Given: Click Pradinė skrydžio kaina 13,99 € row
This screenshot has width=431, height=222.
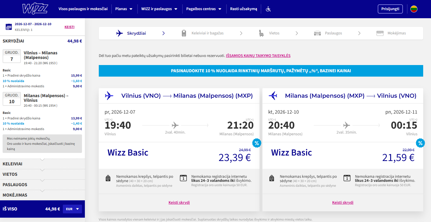Looking at the screenshot, I should click(42, 119).
